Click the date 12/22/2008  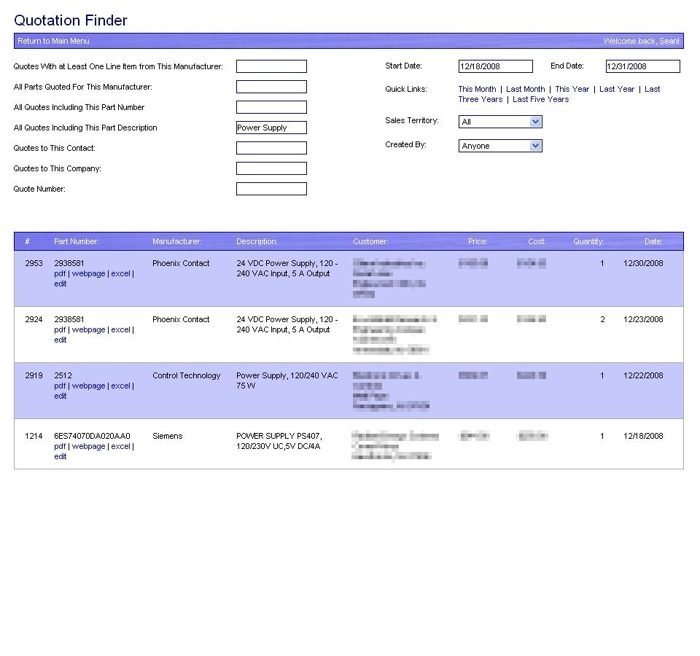tap(643, 376)
